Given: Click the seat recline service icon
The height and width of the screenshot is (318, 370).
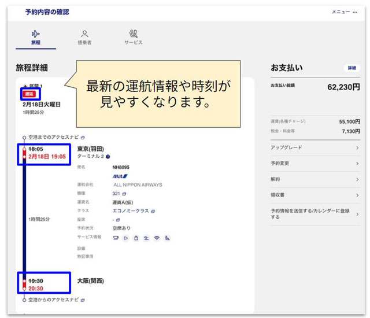Looking at the screenshot, I should coord(167,238).
